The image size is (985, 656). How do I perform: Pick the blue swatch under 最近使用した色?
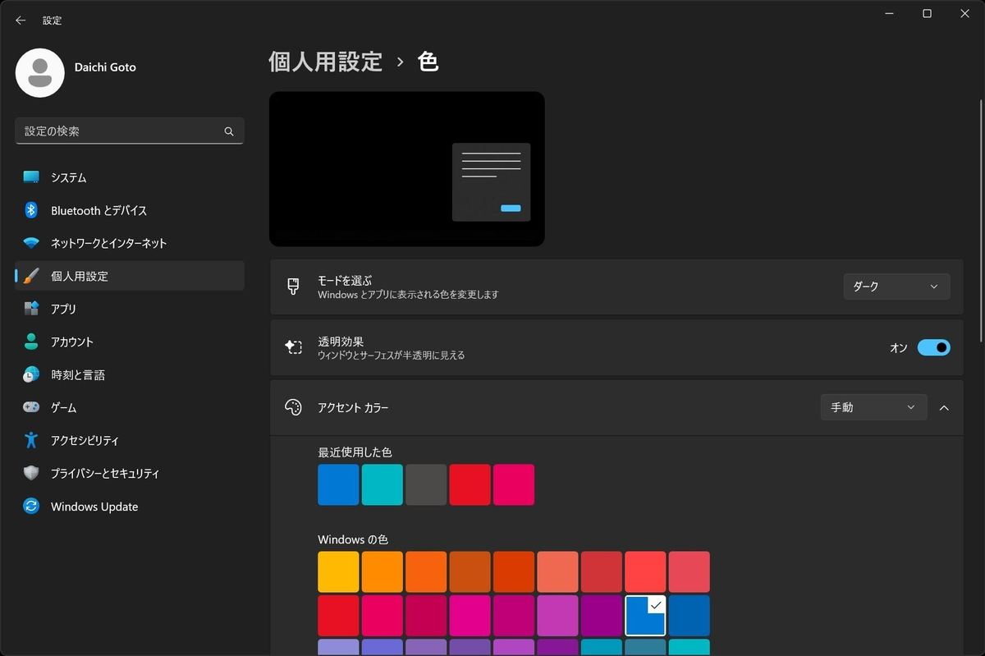[338, 484]
